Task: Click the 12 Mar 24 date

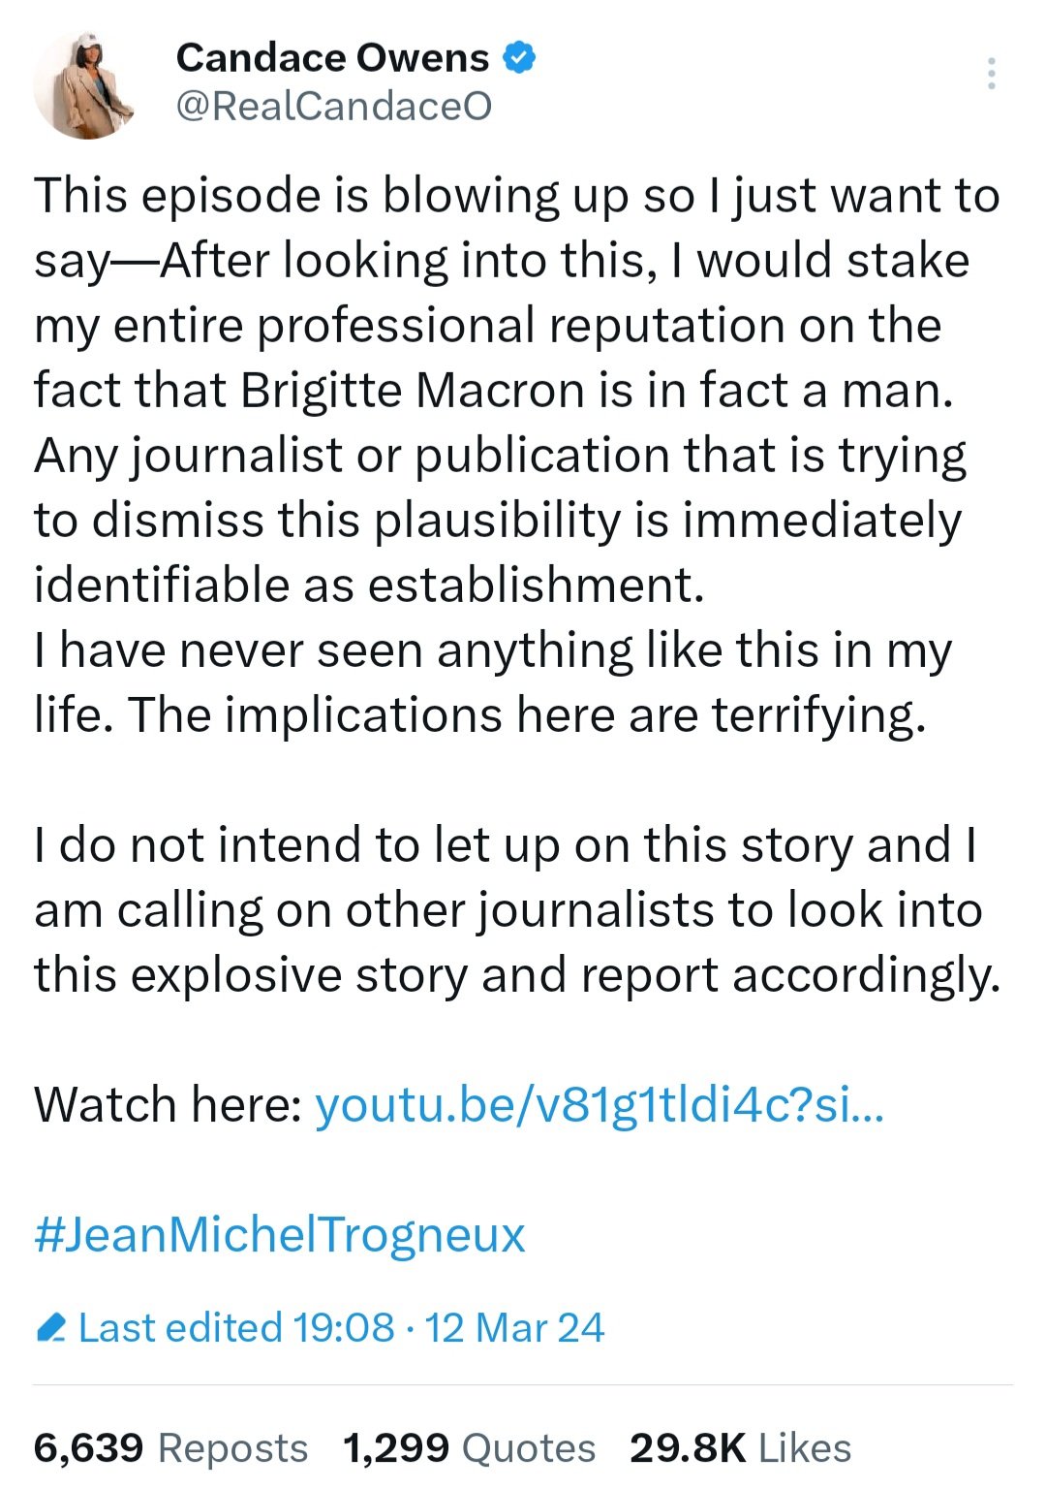Action: (x=514, y=1328)
